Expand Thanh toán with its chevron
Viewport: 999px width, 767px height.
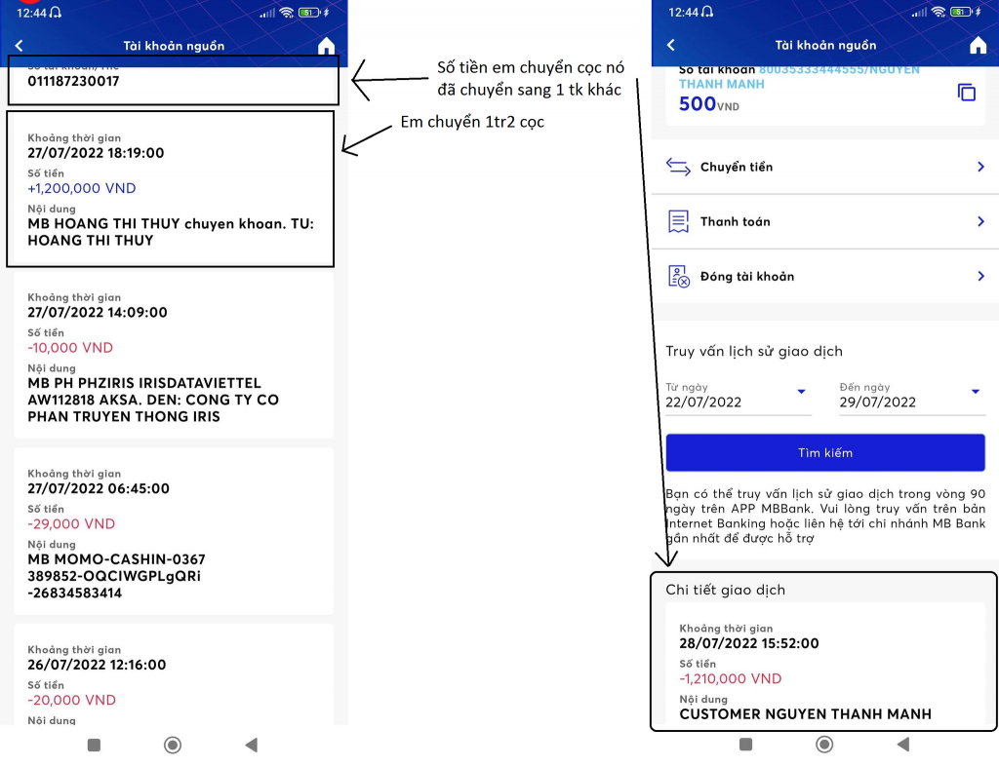980,221
